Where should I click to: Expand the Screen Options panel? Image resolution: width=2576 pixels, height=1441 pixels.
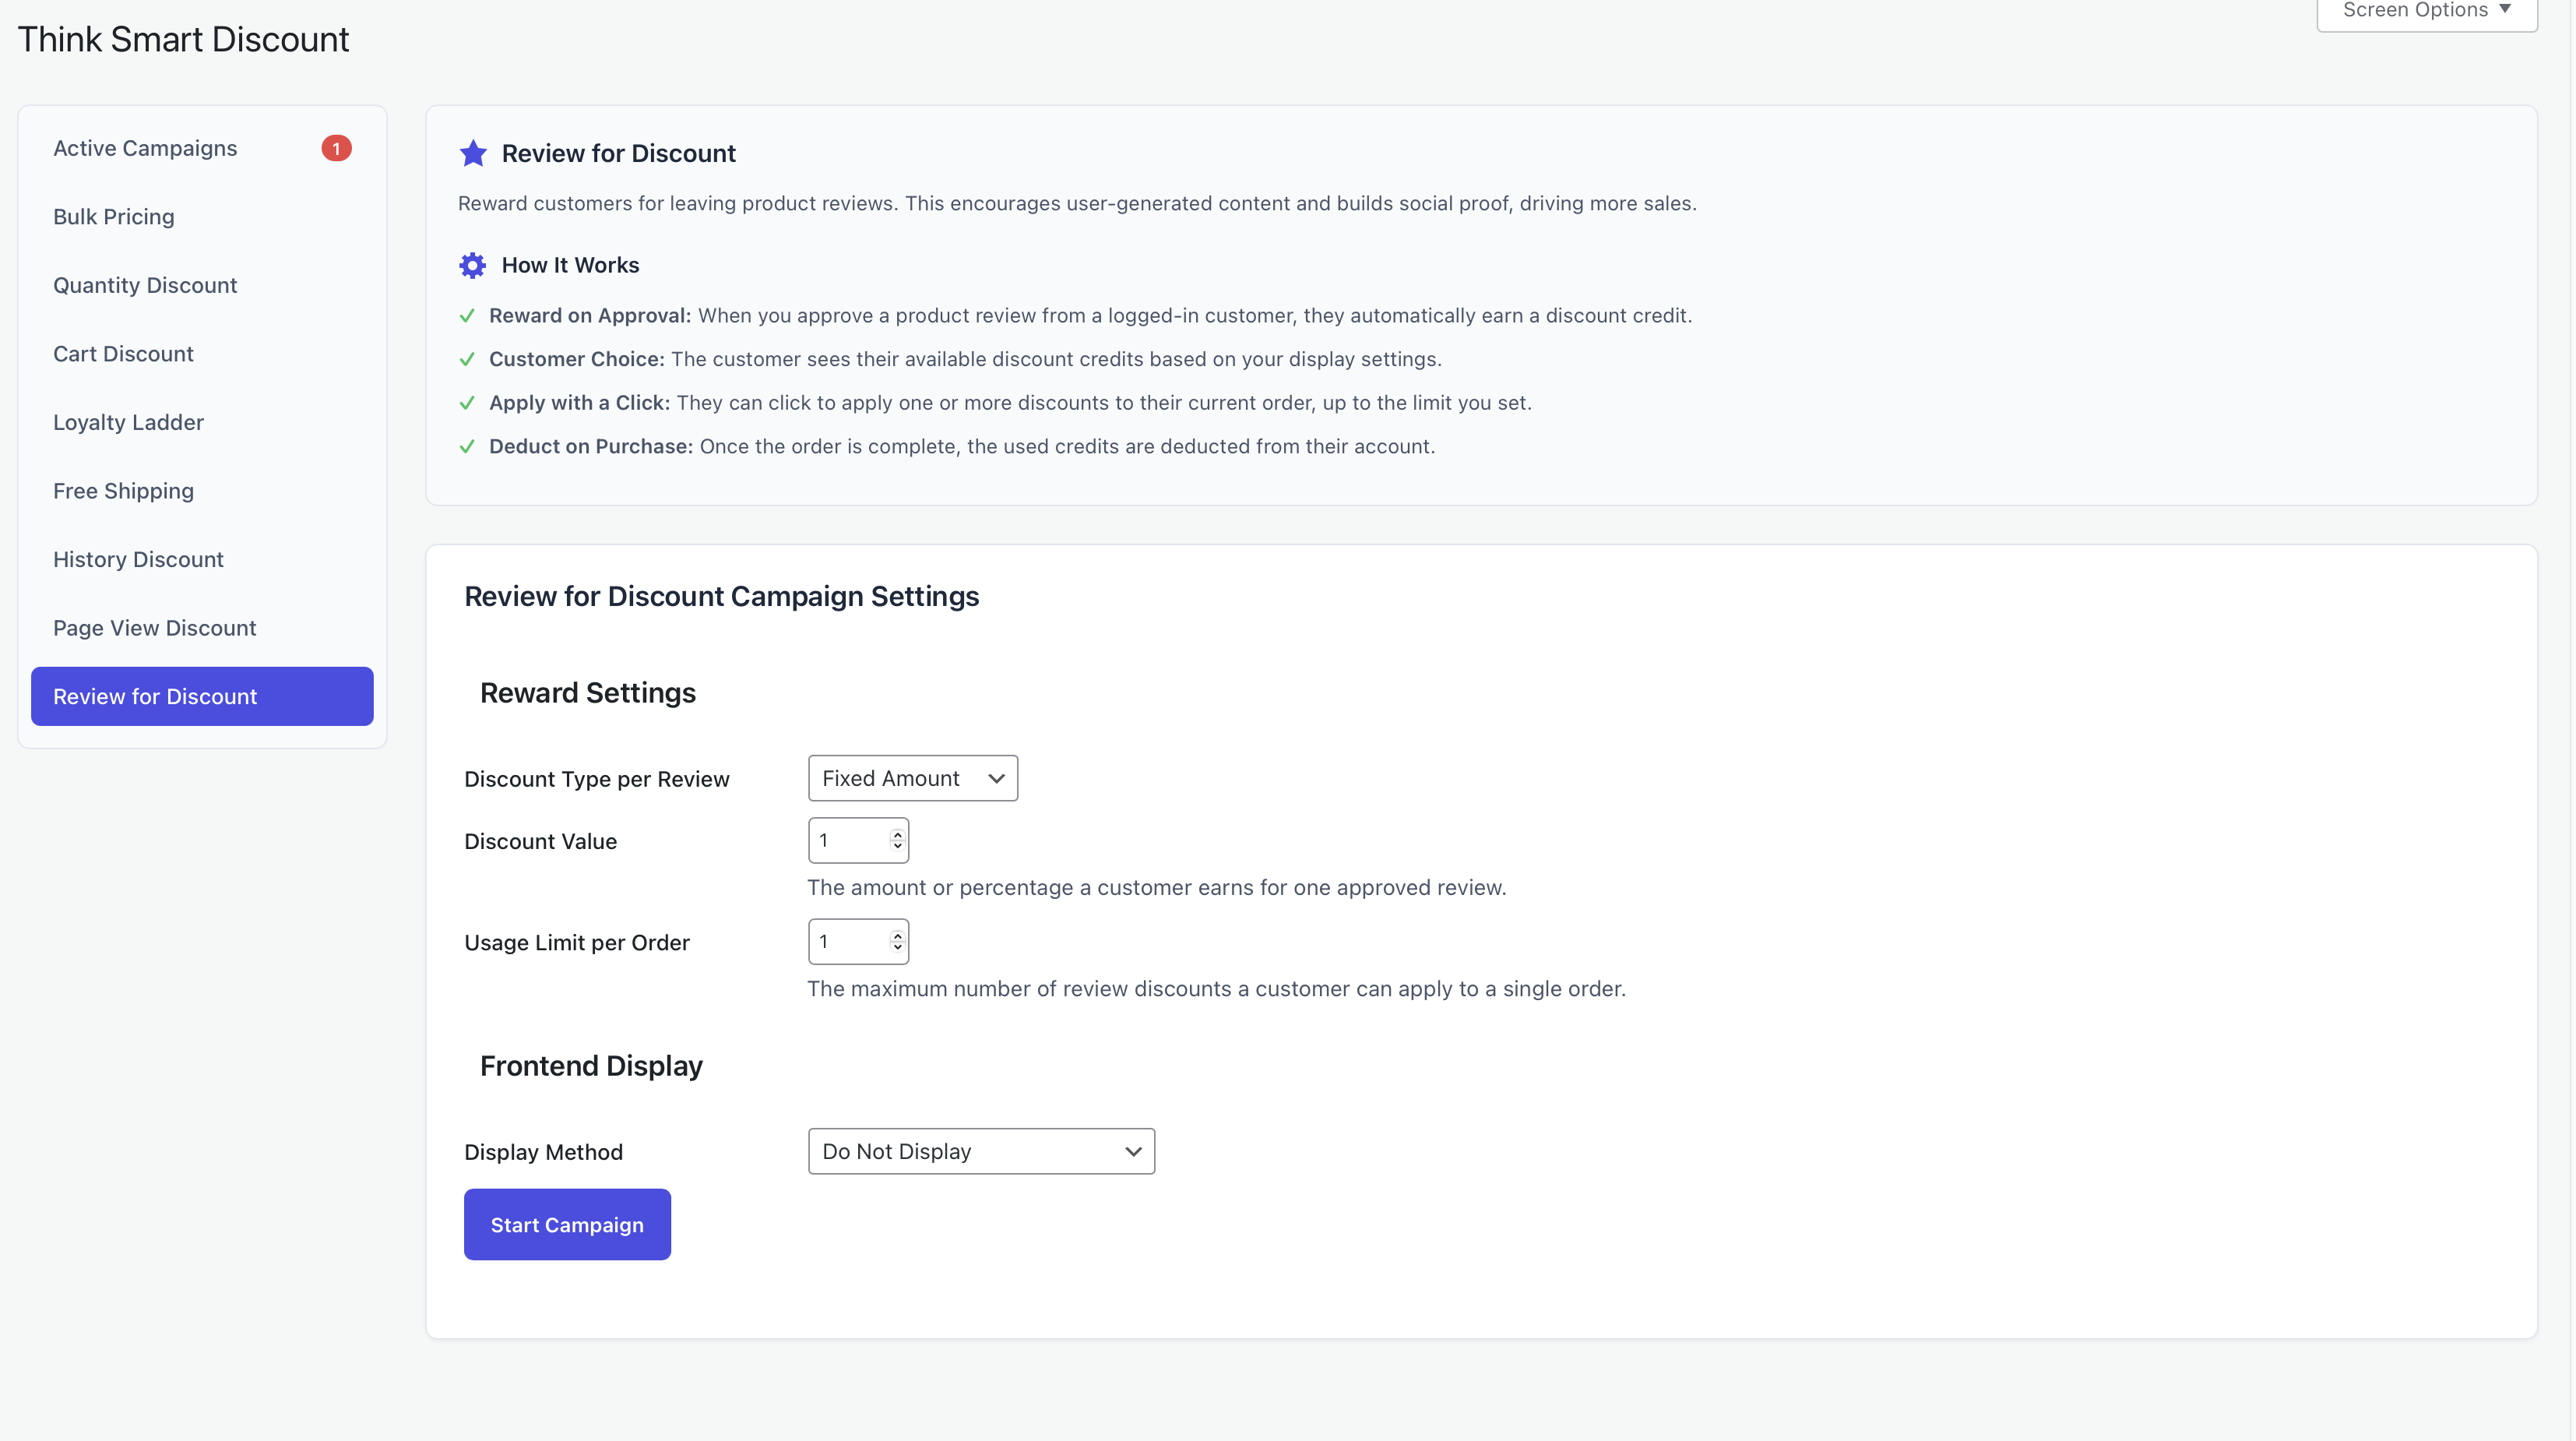pos(2426,11)
